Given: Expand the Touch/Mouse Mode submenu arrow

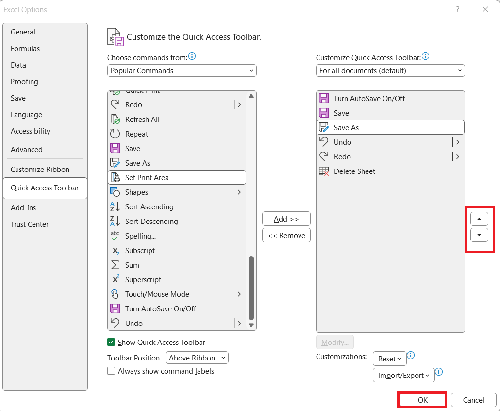Looking at the screenshot, I should (239, 294).
